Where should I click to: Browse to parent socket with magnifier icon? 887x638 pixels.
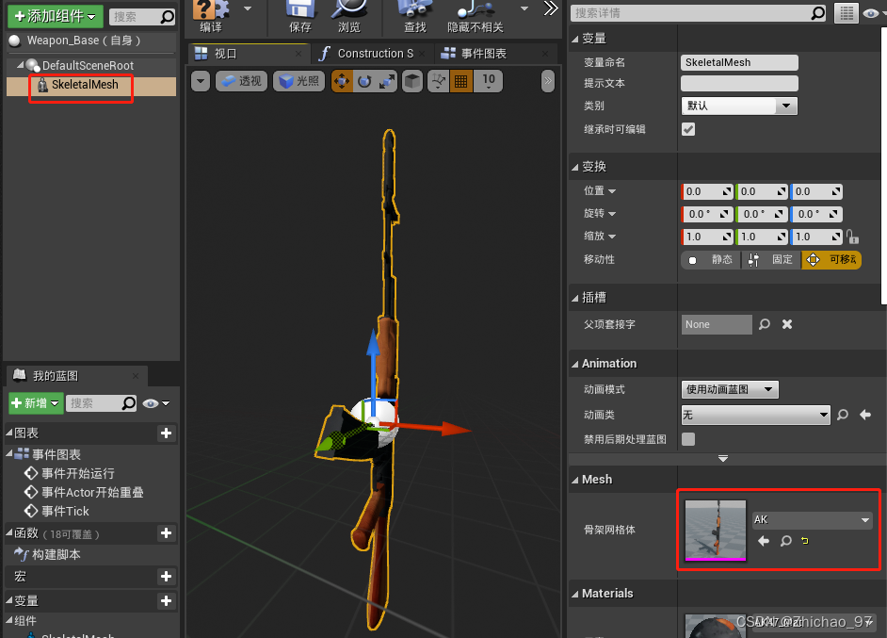click(x=765, y=324)
